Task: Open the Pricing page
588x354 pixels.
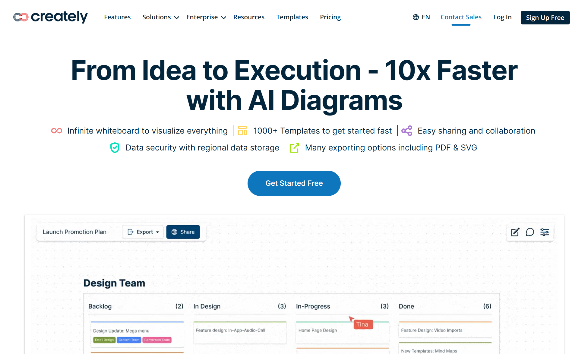Action: [x=330, y=17]
